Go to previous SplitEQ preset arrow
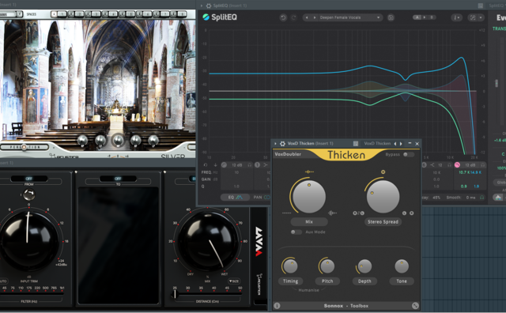506x313 pixels. (x=307, y=17)
